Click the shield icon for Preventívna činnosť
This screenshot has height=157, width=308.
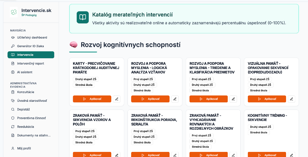pos(13,118)
